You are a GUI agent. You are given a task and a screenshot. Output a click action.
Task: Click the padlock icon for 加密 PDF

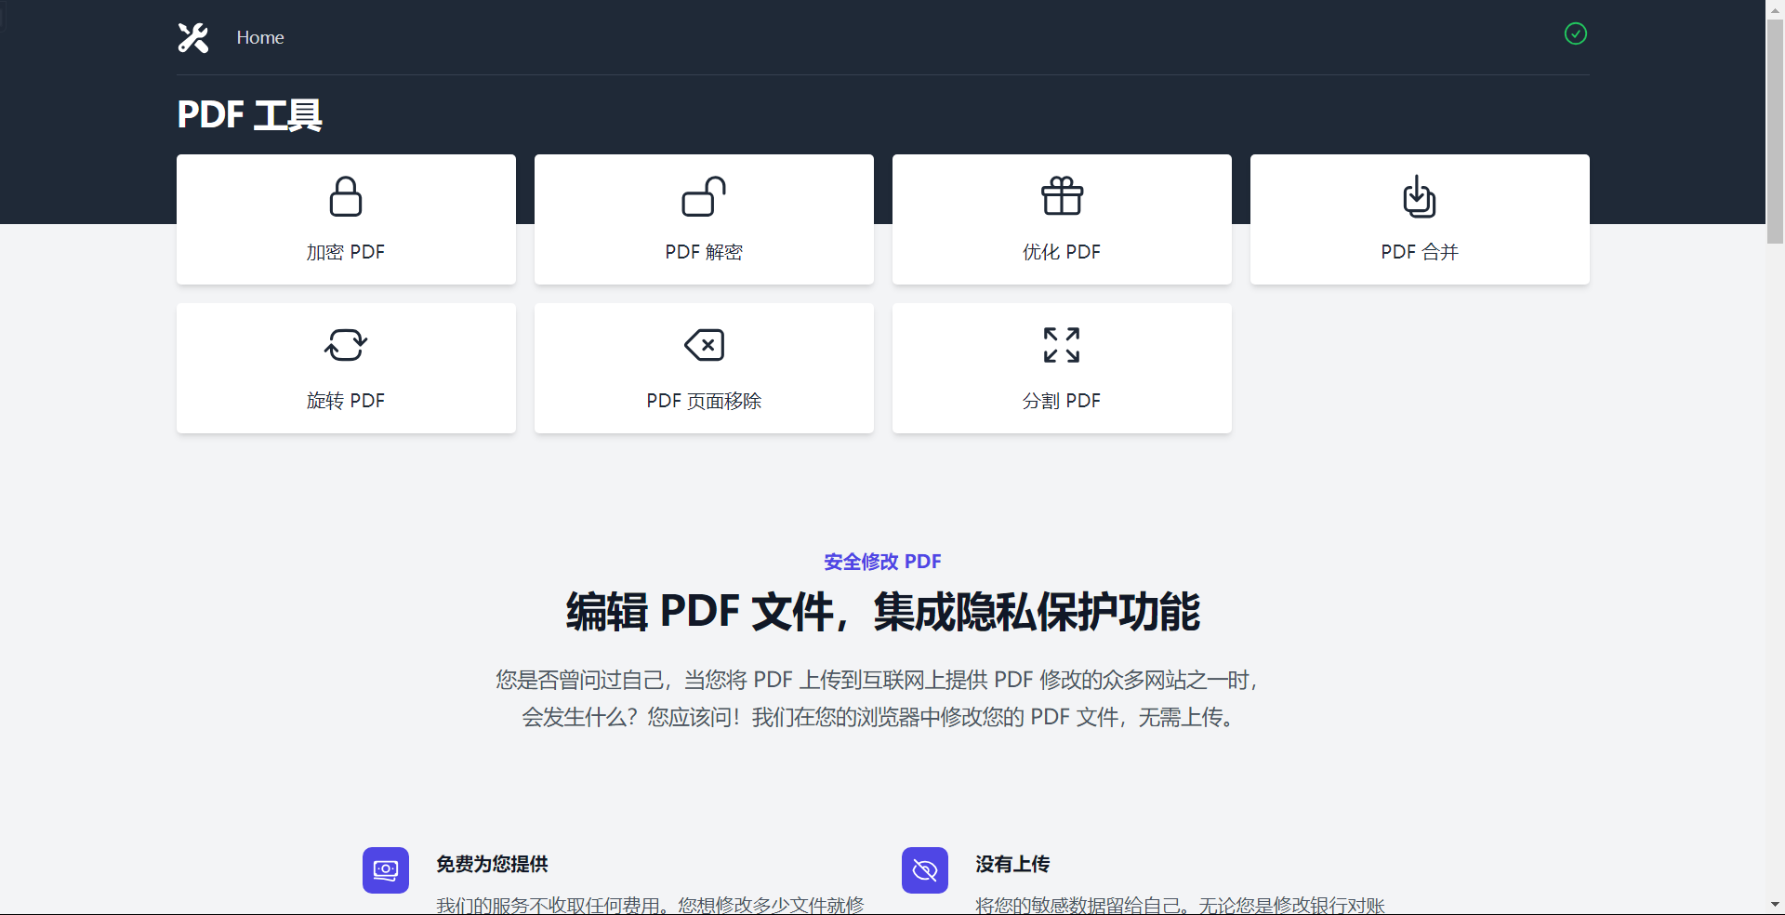pos(346,196)
